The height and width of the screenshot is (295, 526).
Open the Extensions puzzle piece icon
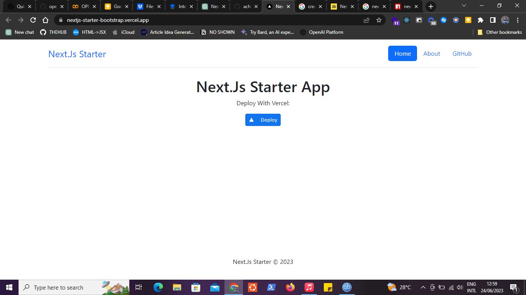481,20
